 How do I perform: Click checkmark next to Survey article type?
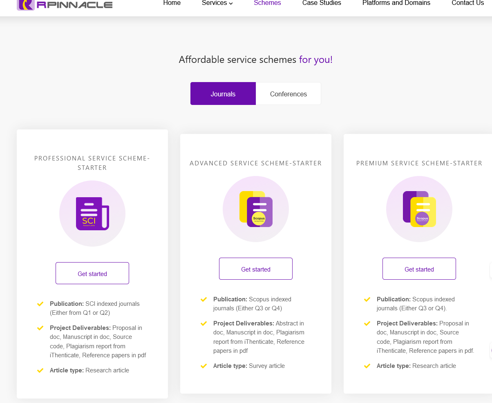click(204, 366)
